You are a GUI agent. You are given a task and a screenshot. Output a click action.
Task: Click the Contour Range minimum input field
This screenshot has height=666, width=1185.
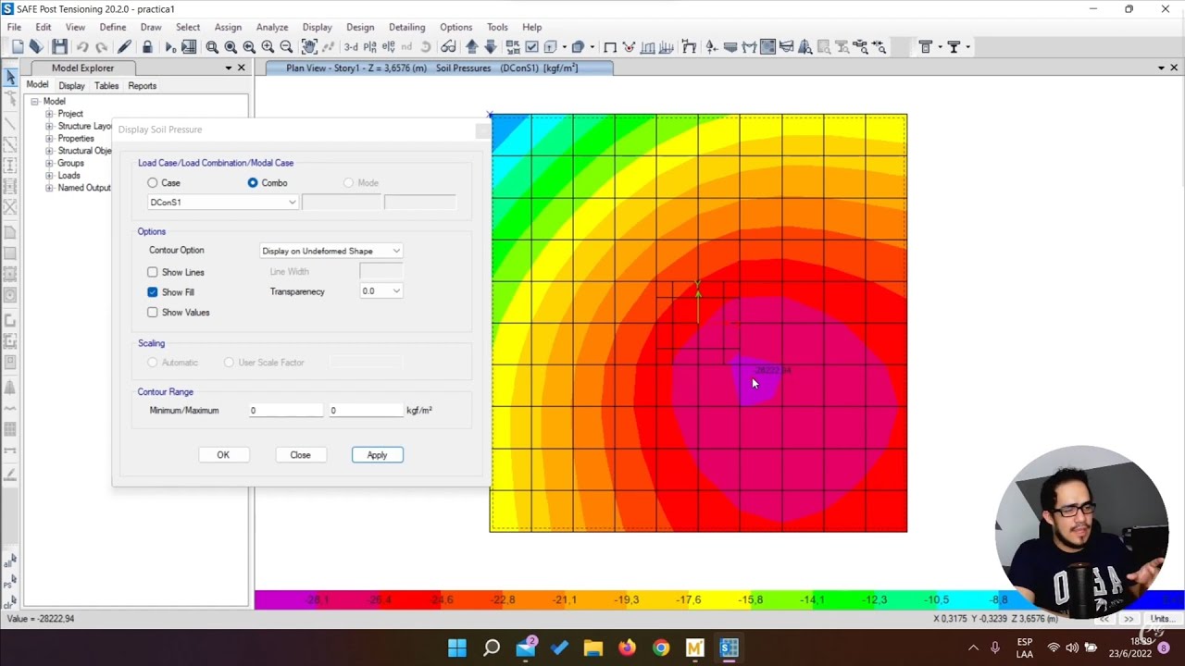(x=286, y=411)
